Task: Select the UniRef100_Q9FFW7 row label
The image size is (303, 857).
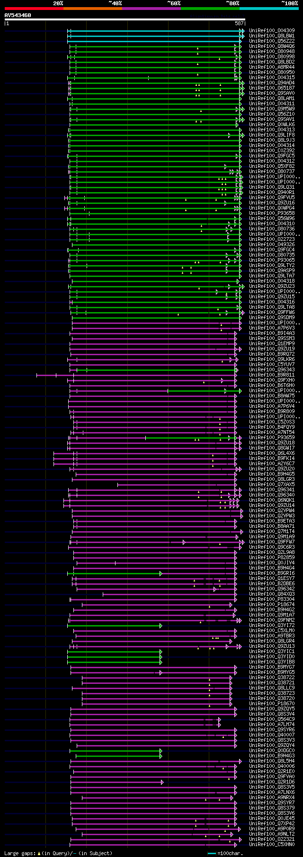Action: [272, 542]
